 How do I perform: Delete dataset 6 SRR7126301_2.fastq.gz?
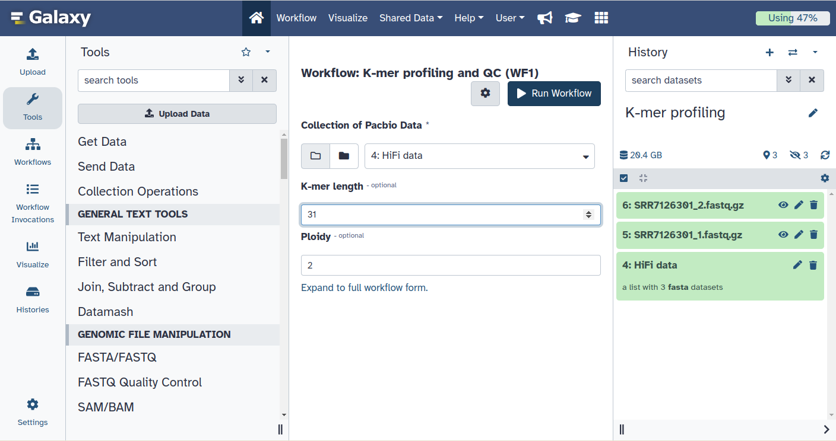(813, 205)
